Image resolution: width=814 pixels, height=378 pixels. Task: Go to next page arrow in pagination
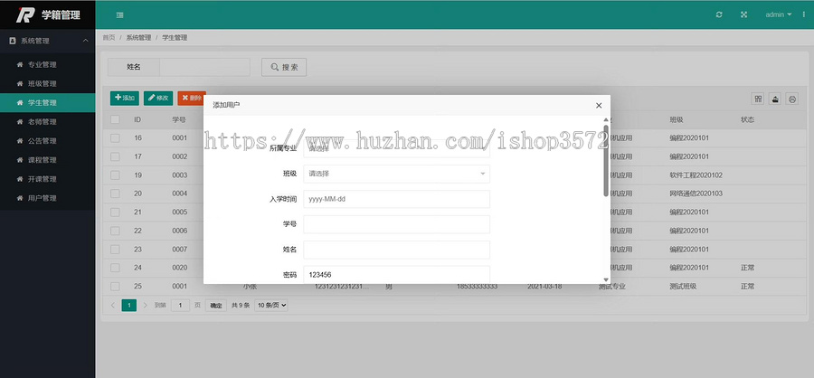pyautogui.click(x=146, y=306)
